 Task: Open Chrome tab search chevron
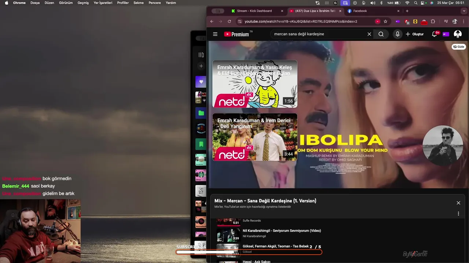coord(464,11)
